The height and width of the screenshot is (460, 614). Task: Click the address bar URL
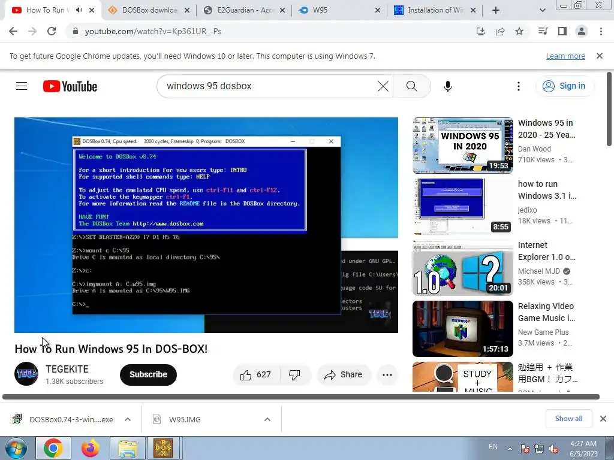pyautogui.click(x=153, y=31)
